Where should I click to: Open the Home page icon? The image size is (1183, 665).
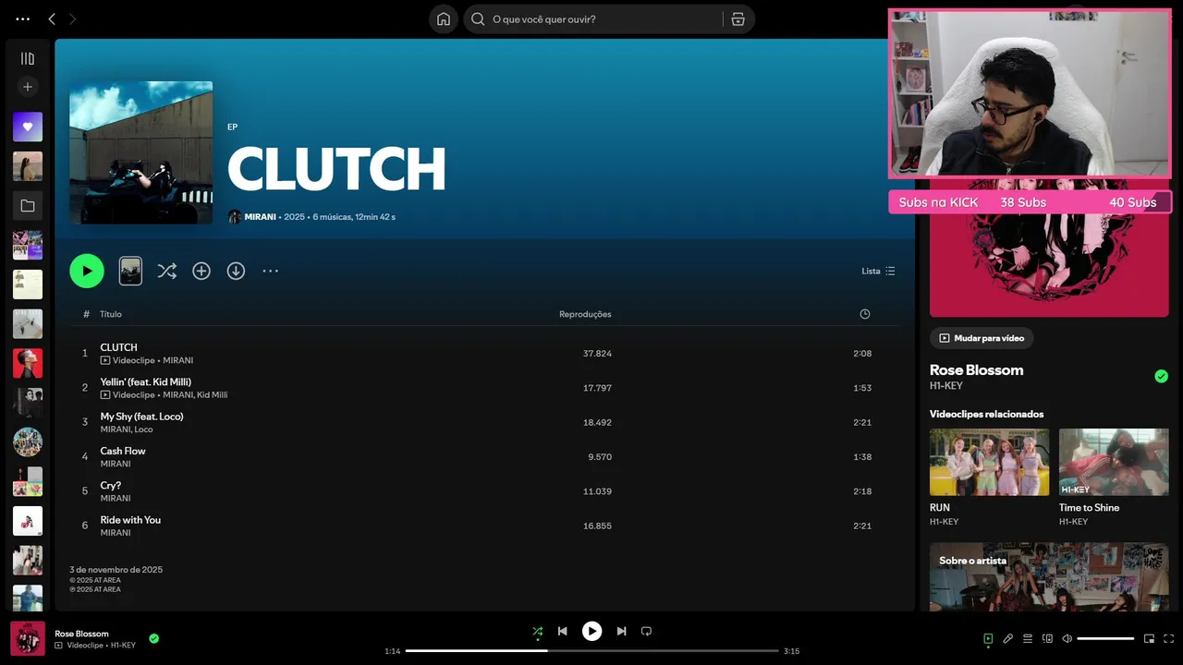click(444, 18)
